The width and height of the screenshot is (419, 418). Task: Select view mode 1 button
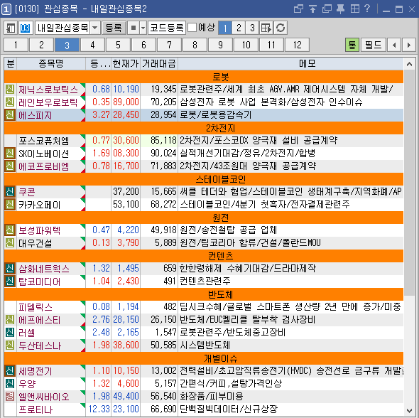click(225, 28)
